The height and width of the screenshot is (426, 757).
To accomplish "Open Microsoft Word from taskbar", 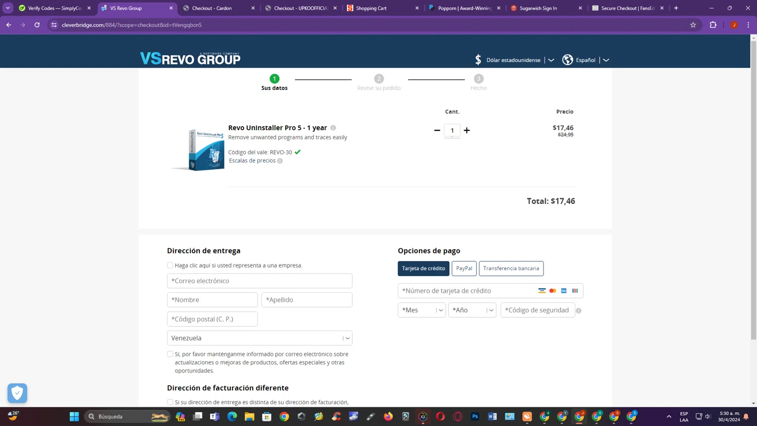I will (493, 416).
